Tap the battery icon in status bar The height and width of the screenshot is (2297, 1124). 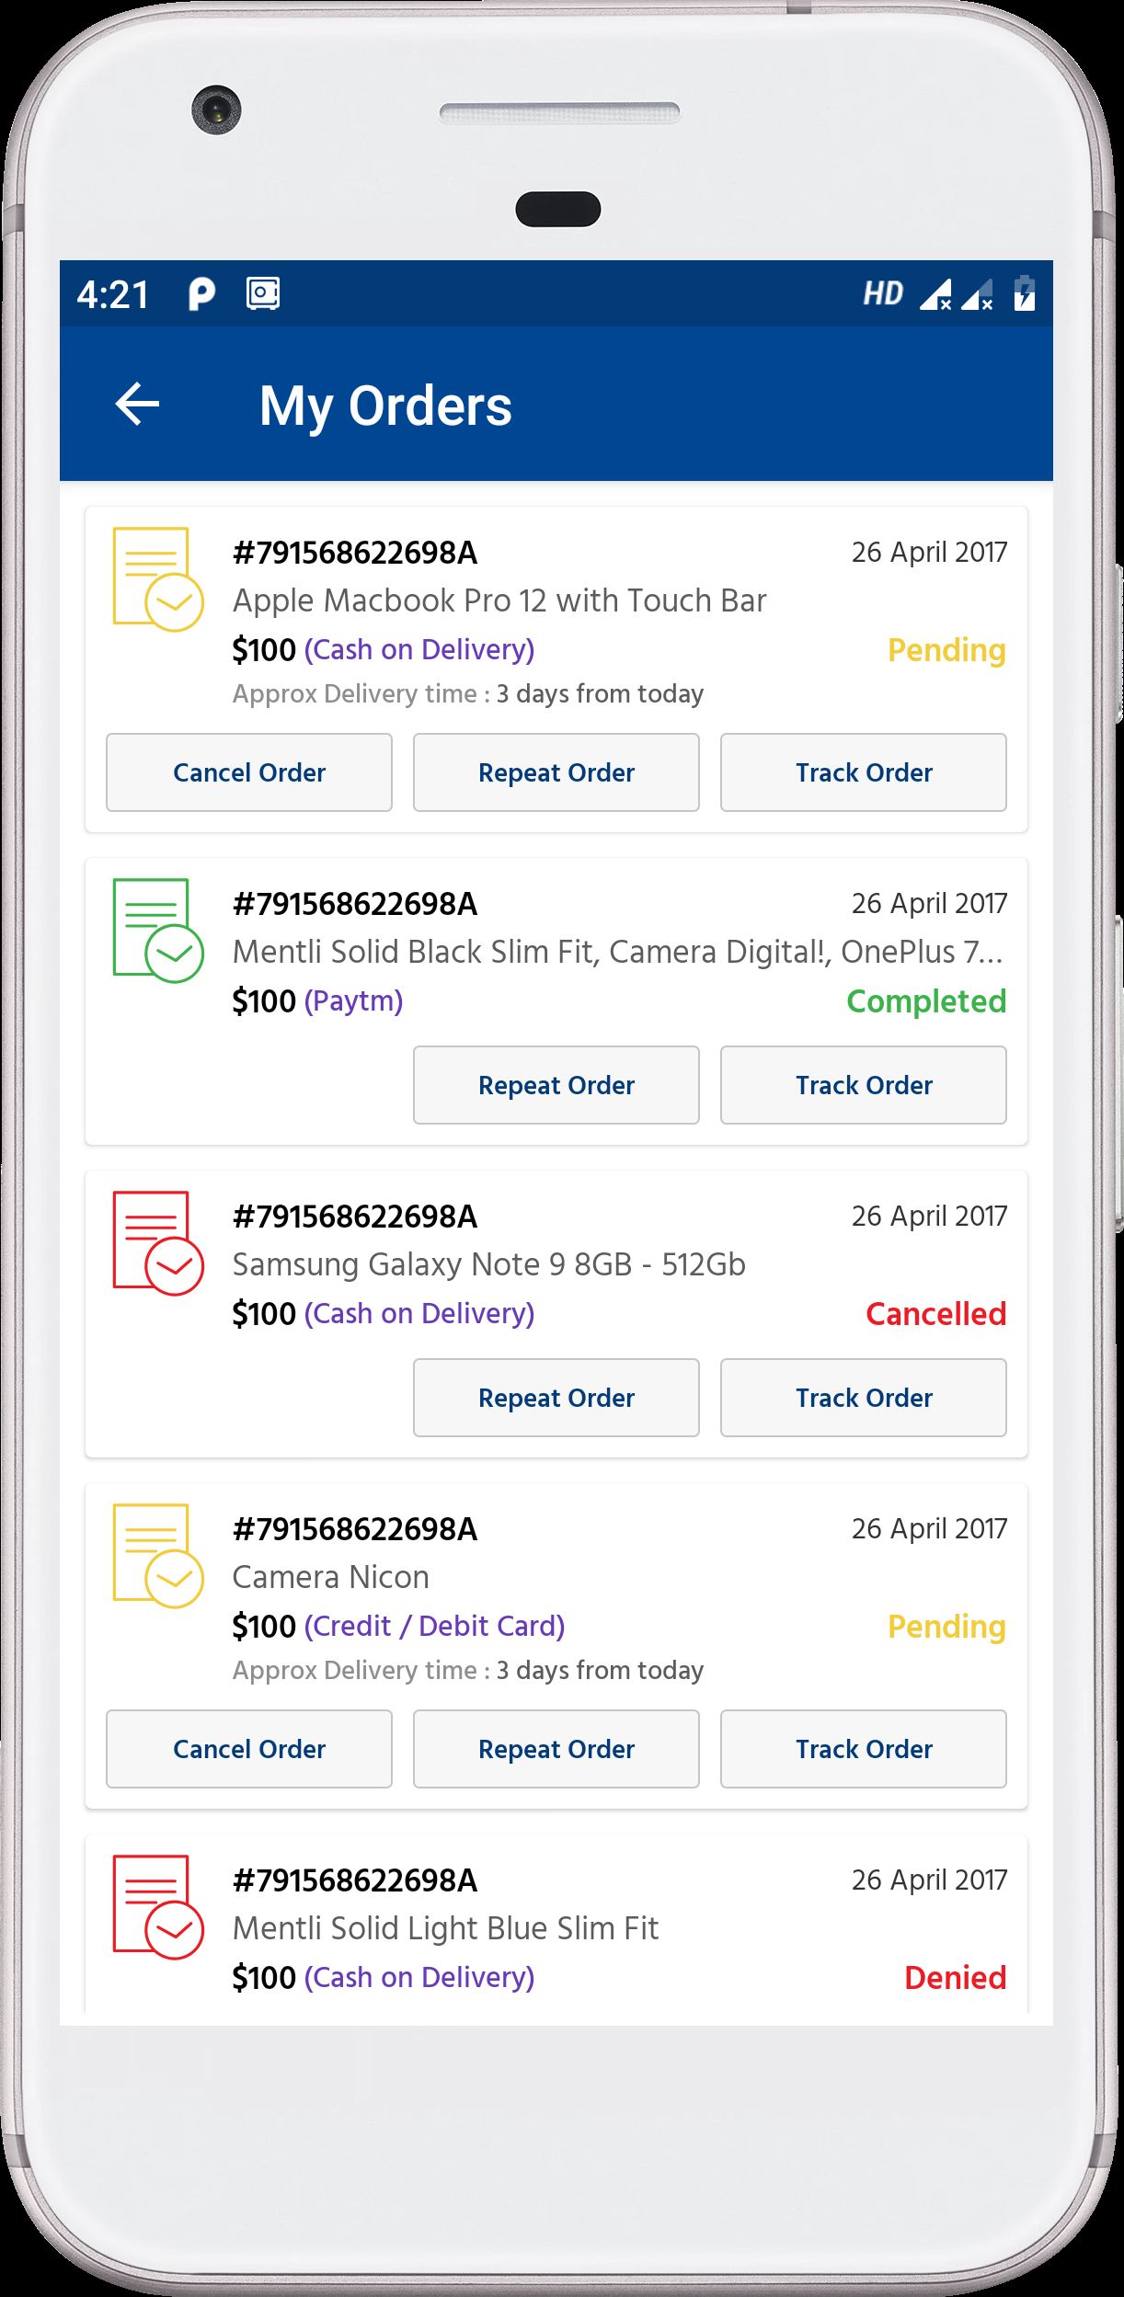pyautogui.click(x=1024, y=293)
